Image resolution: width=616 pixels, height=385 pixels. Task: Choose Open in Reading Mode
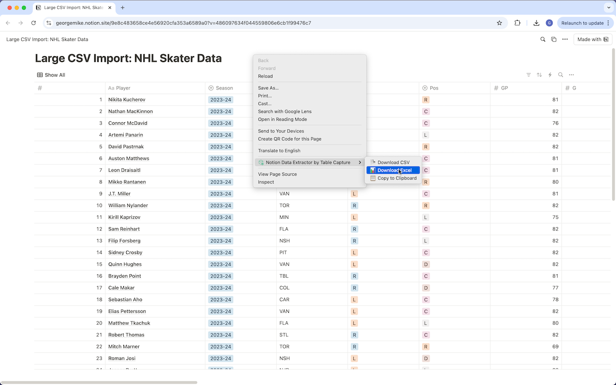282,119
